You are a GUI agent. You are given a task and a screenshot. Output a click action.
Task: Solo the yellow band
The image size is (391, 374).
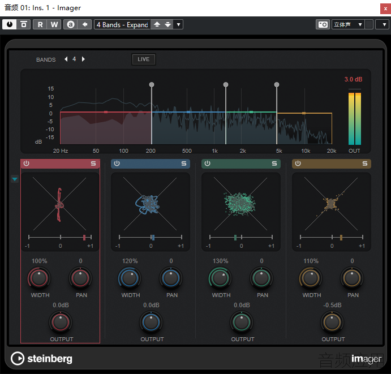[x=365, y=164]
